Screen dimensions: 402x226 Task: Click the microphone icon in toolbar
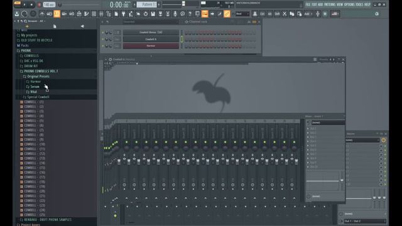click(175, 14)
